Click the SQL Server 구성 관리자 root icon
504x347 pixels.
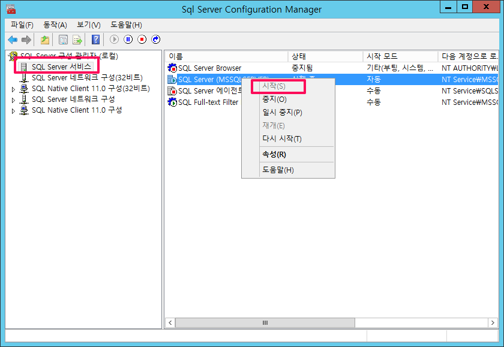[x=13, y=56]
